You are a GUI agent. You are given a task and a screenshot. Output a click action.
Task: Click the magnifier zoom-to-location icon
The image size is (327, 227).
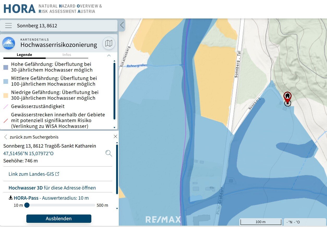pos(109,153)
